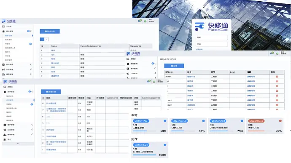Select megaphone announcement icon in case list window sidebar
Image resolution: width=291 pixels, height=163 pixels.
pyautogui.click(x=5, y=130)
